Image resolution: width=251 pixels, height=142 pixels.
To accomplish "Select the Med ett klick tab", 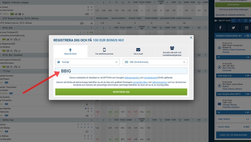I will [x=71, y=51].
